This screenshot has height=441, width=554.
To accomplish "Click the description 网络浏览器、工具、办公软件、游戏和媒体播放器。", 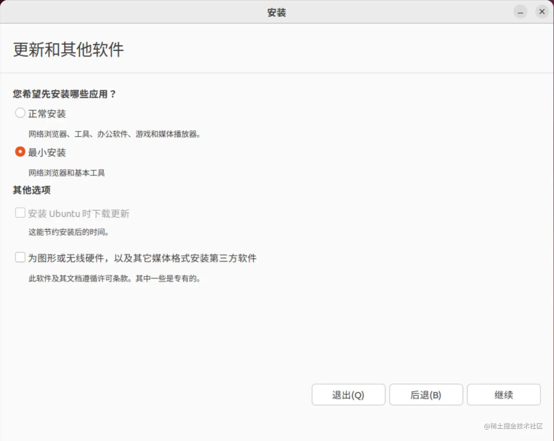I will (115, 134).
